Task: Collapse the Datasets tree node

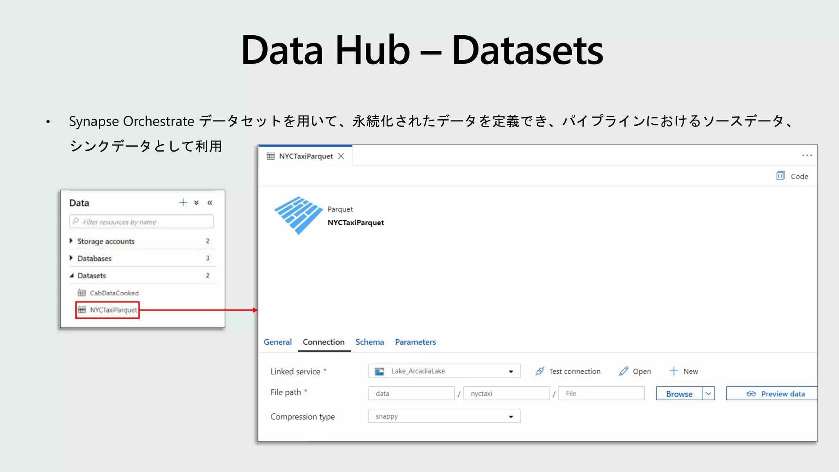Action: (x=72, y=276)
